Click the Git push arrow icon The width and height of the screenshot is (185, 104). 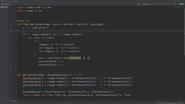tap(170, 4)
